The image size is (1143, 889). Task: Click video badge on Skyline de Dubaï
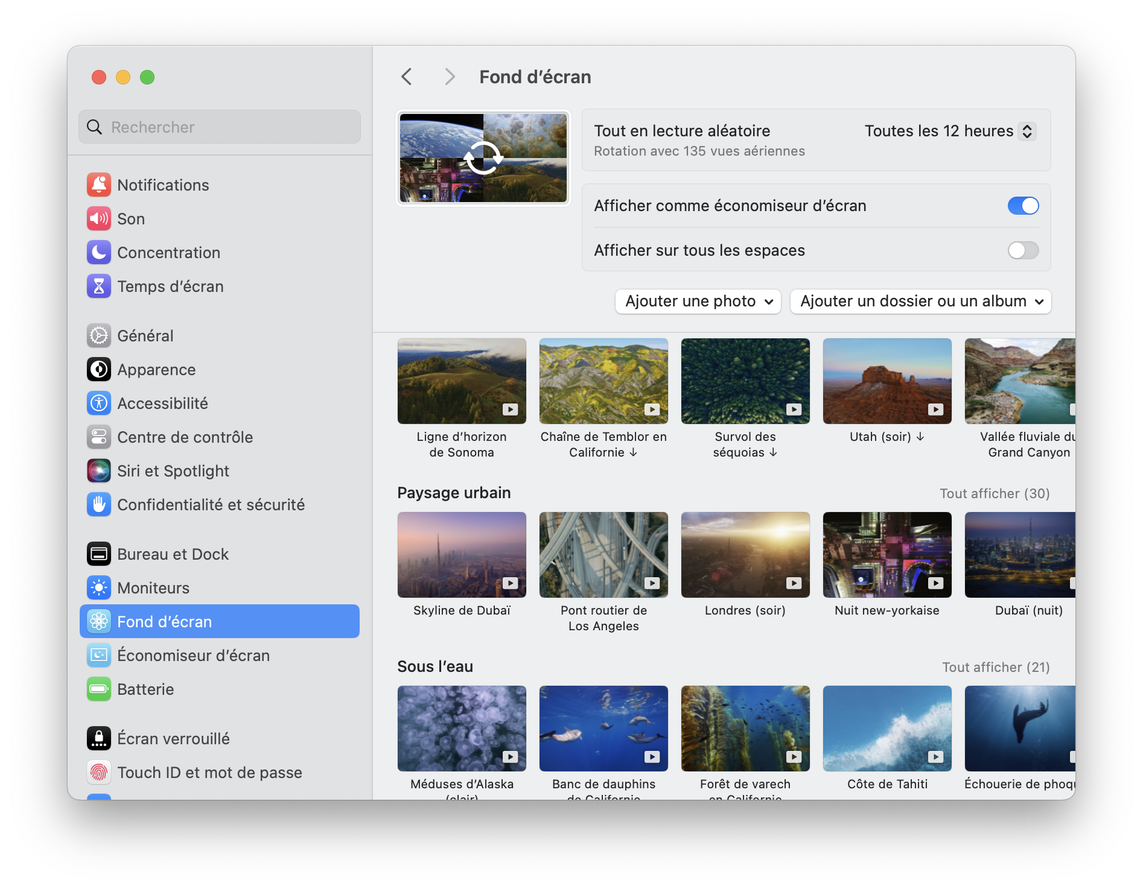pos(511,583)
